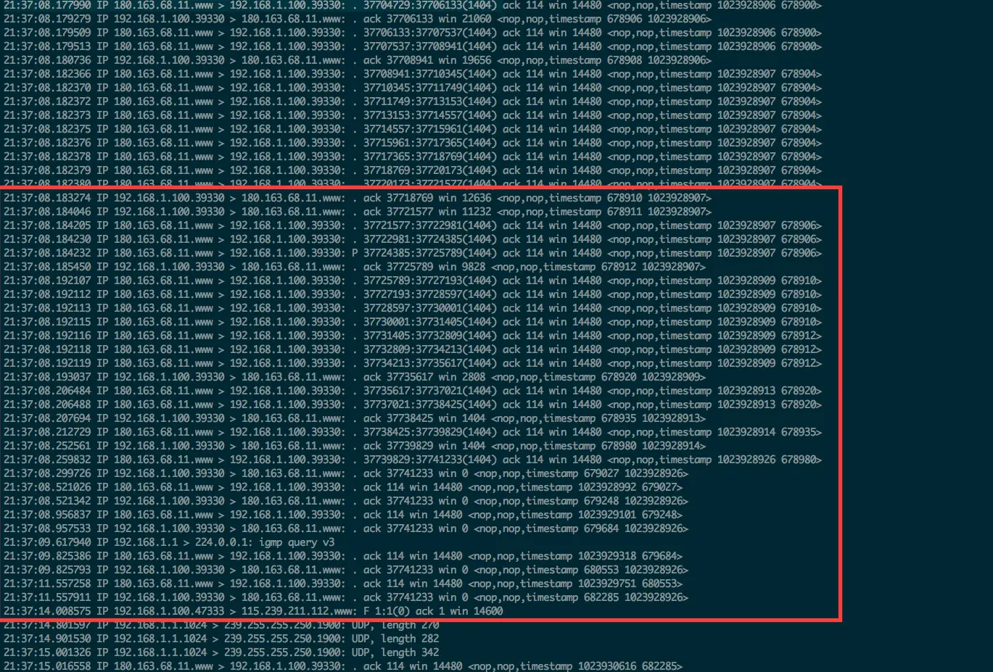Viewport: 993px width, 672px height.
Task: Click the timestamp 21:37:08.182373
Action: tap(47, 115)
